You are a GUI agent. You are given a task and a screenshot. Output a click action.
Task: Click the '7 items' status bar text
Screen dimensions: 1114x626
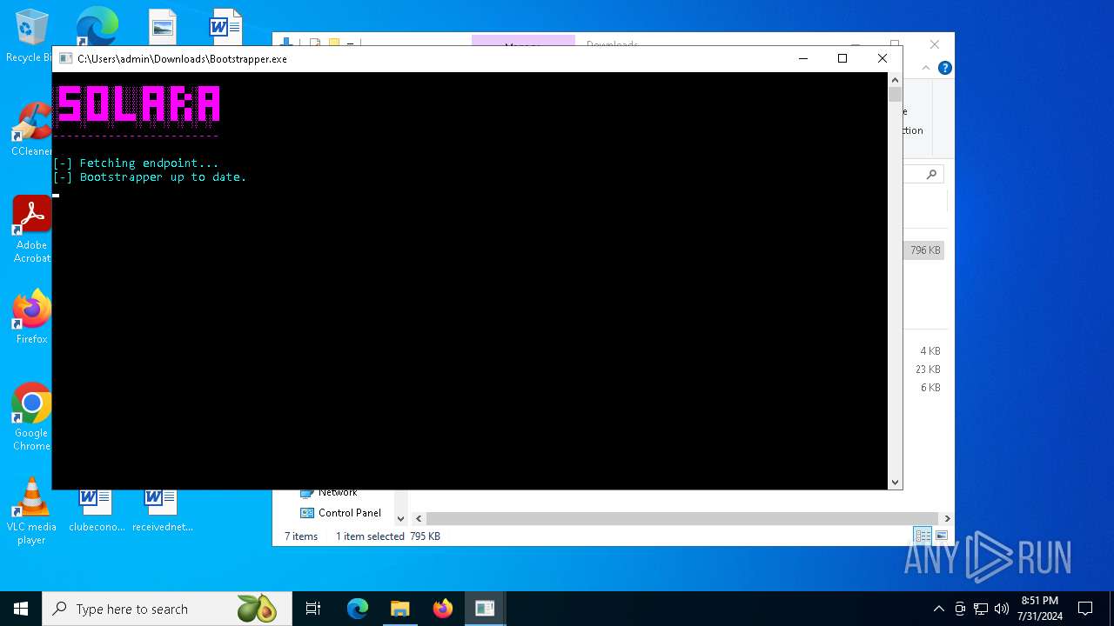301,536
